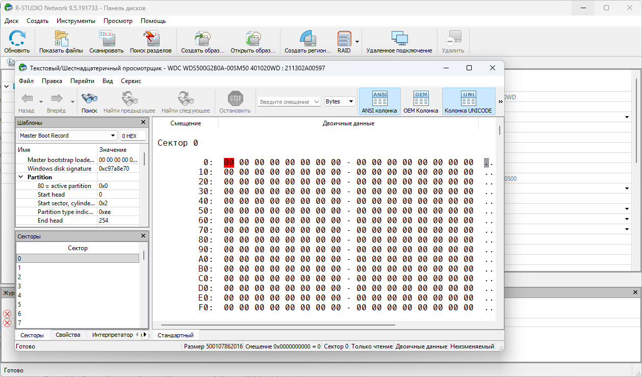Select sector 3 in Секторы list
Image resolution: width=642 pixels, height=377 pixels.
pyautogui.click(x=19, y=286)
